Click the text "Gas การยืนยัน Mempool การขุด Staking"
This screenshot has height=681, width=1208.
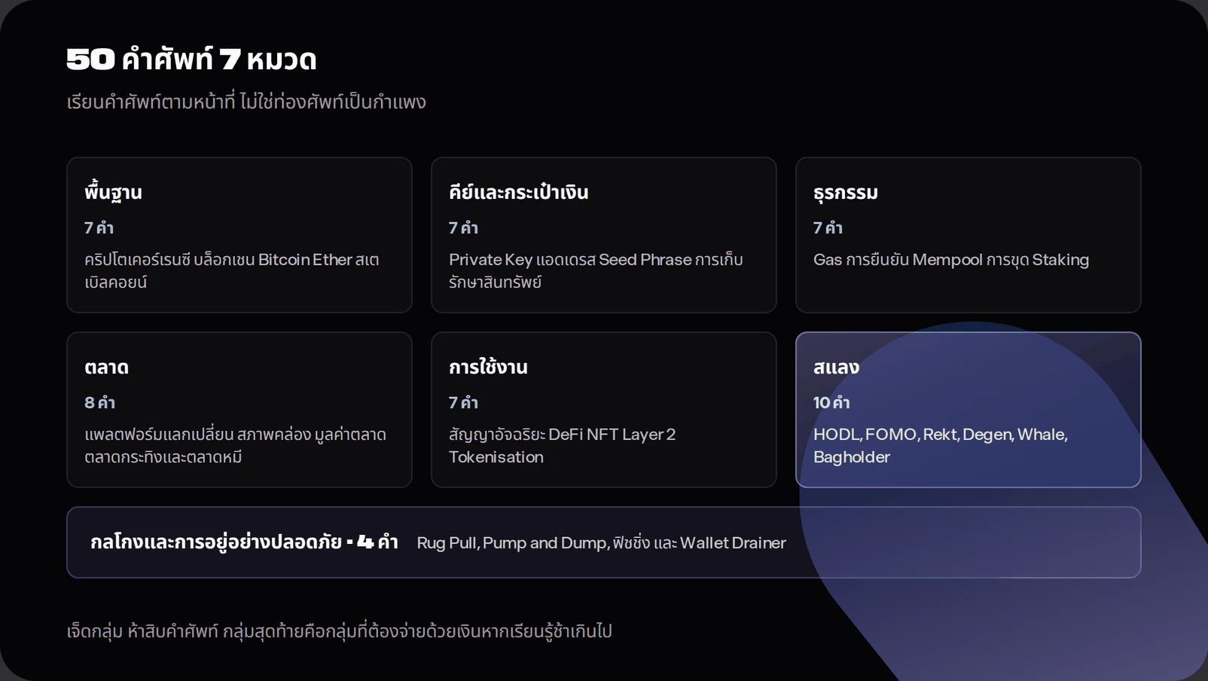pos(951,259)
